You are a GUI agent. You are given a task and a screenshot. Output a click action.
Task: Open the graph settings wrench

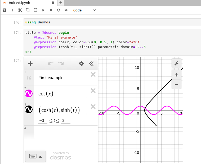click(176, 64)
